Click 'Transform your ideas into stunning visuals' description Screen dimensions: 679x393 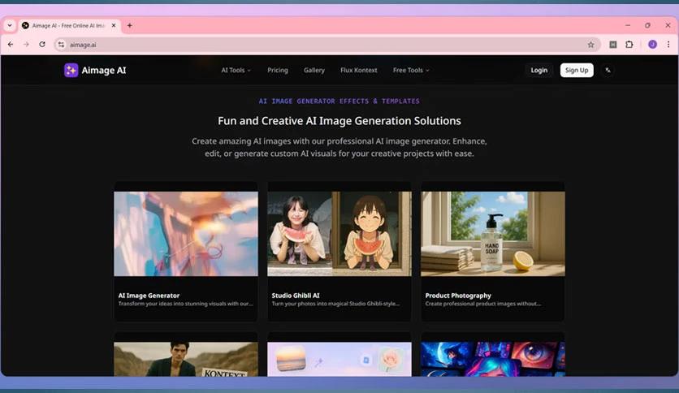(x=185, y=304)
